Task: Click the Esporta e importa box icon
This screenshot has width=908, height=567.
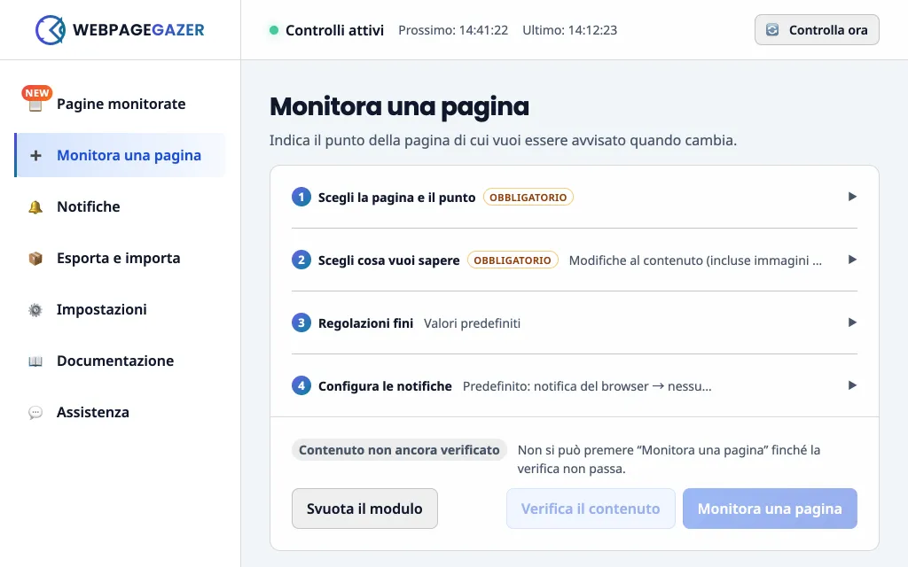Action: click(x=35, y=258)
